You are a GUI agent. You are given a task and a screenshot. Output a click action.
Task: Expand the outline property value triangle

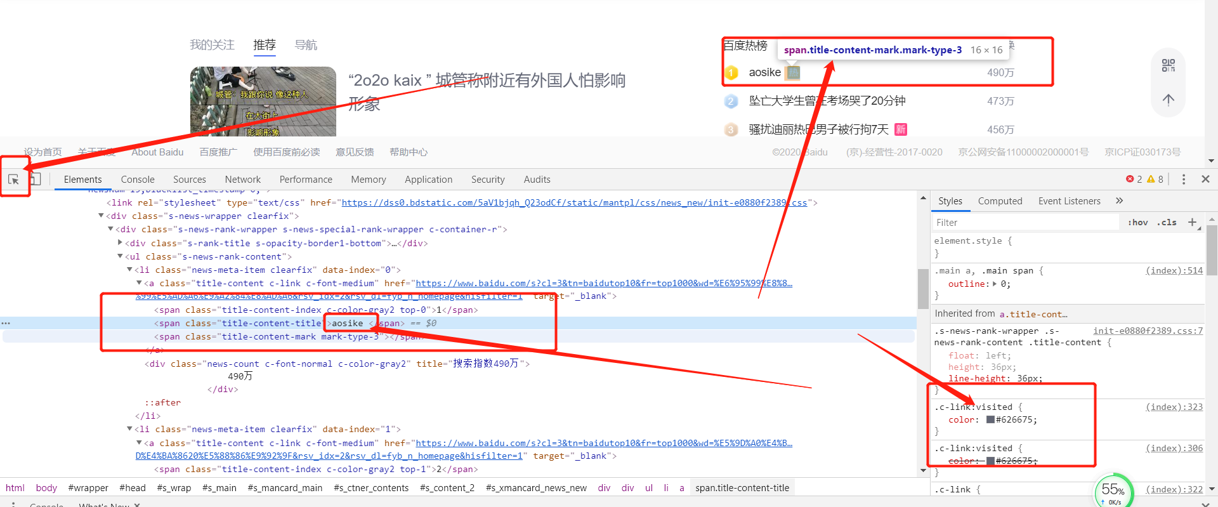[x=995, y=284]
